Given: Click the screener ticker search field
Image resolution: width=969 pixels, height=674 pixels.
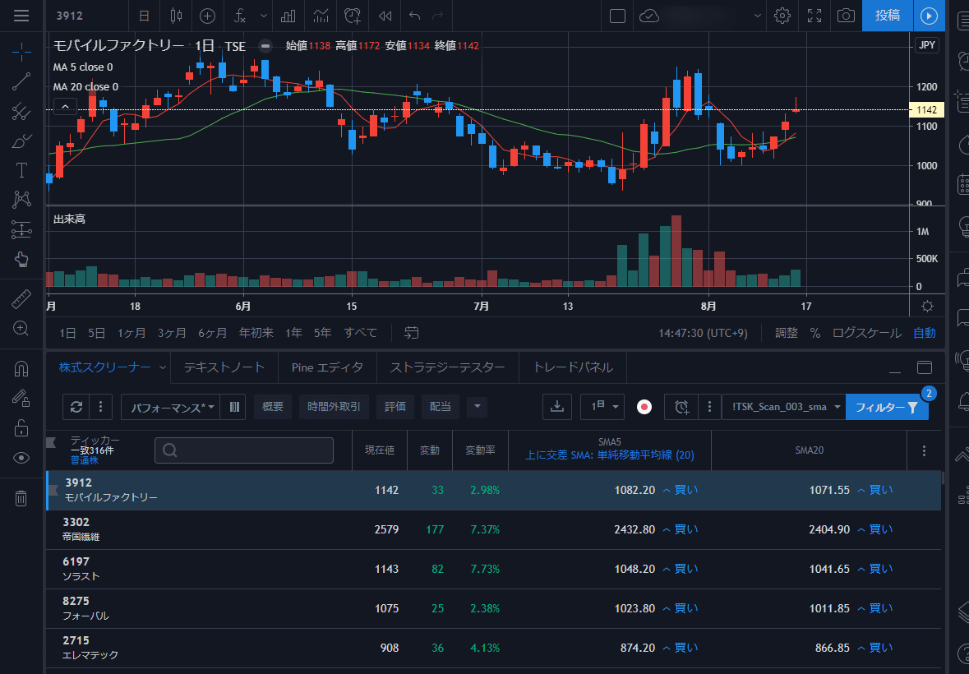Looking at the screenshot, I should pyautogui.click(x=244, y=450).
